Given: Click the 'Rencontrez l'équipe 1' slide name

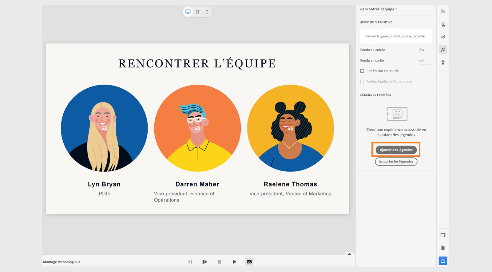Looking at the screenshot, I should (x=379, y=9).
